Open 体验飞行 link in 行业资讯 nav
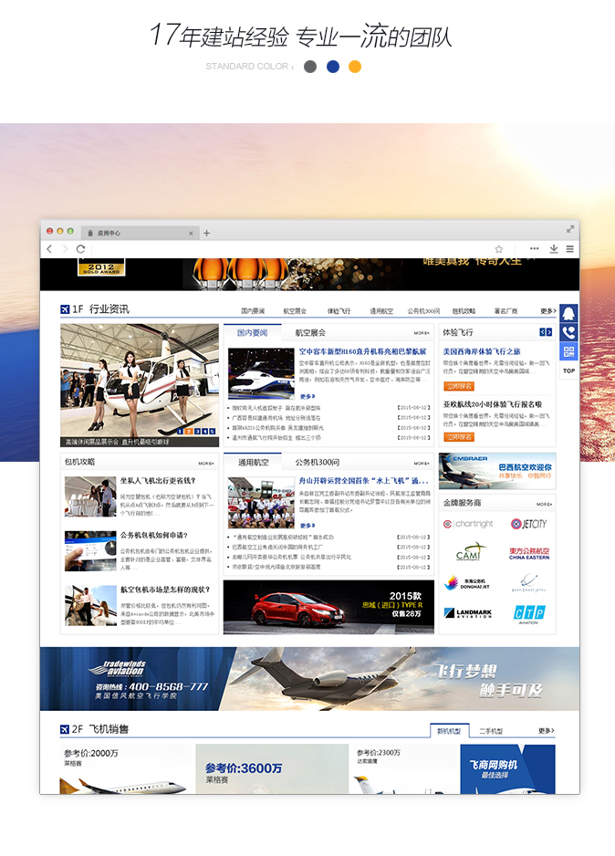The height and width of the screenshot is (856, 615). click(x=339, y=310)
